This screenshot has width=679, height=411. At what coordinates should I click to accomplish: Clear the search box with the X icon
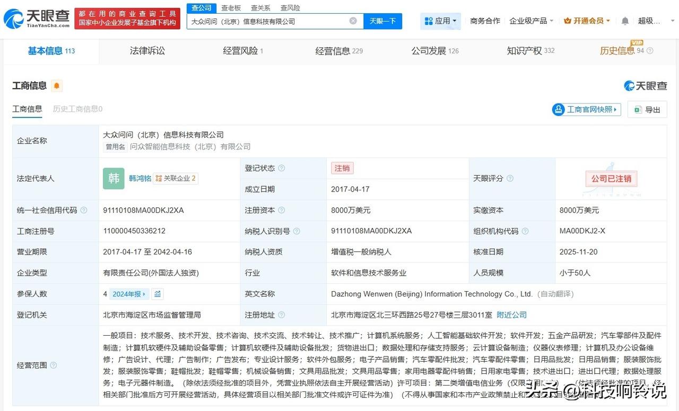click(x=353, y=21)
